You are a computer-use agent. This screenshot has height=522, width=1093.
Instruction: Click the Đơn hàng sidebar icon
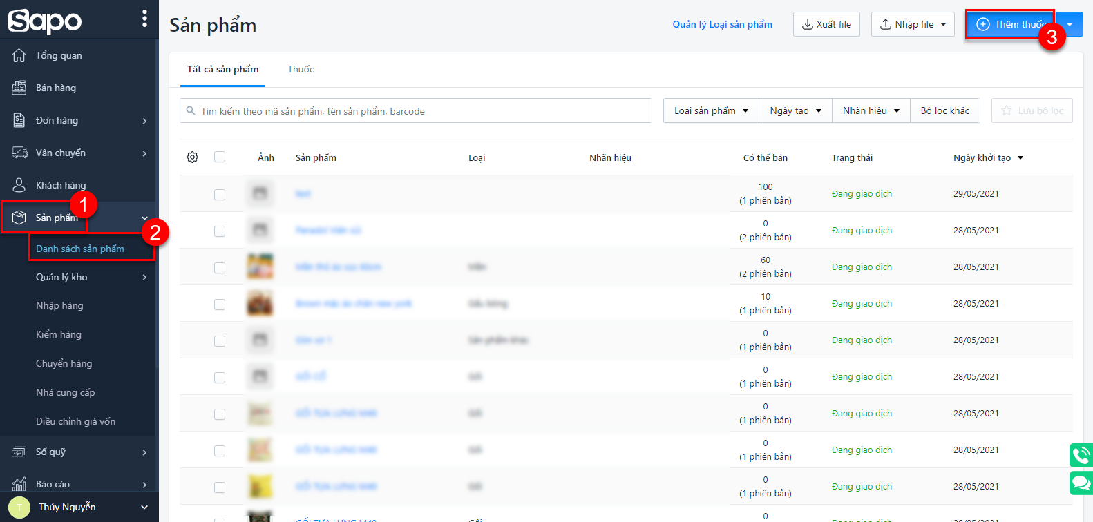point(19,120)
